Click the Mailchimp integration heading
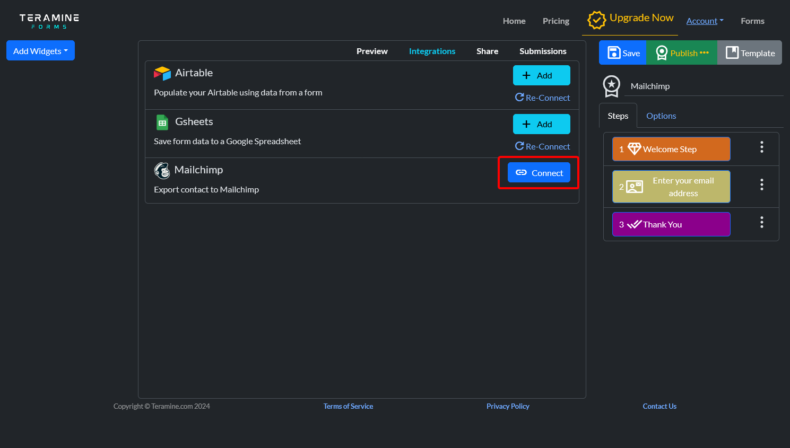 point(198,170)
